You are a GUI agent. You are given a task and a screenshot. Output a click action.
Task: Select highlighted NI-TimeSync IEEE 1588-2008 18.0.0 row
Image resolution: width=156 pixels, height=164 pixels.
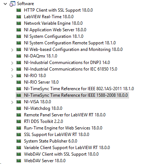coord(72,95)
